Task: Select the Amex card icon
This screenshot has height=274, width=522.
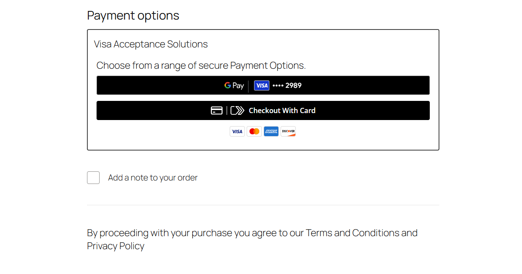Action: coord(271,131)
